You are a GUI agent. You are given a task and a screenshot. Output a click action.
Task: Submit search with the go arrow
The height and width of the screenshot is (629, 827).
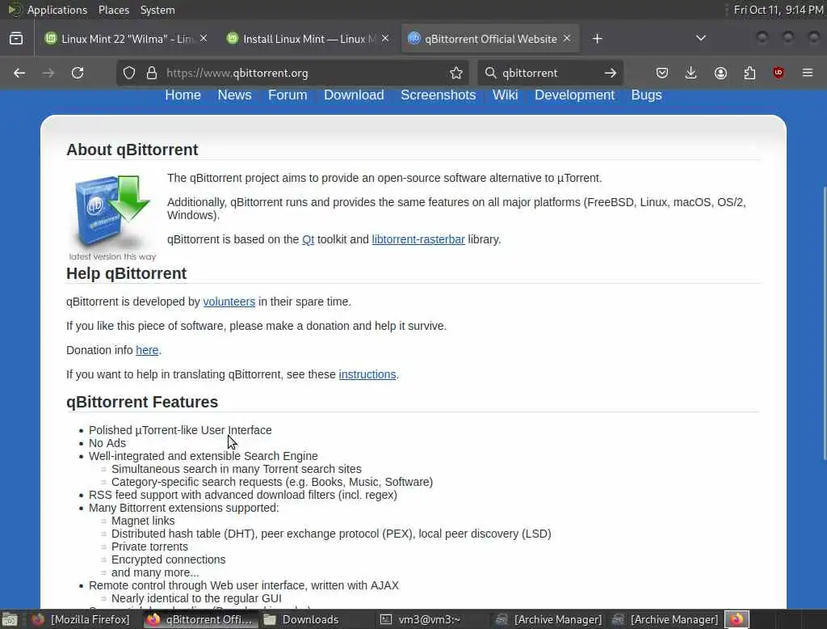click(x=611, y=73)
